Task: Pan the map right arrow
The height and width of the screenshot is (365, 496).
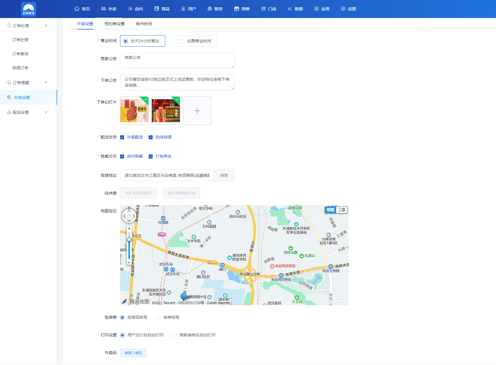Action: (134, 216)
